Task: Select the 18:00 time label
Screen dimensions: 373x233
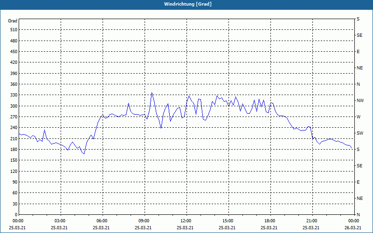Action: (x=270, y=221)
